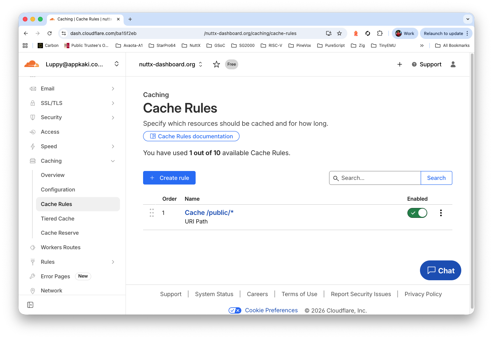The width and height of the screenshot is (493, 339).
Task: Switch to the Tiered Cache tab
Action: [57, 219]
